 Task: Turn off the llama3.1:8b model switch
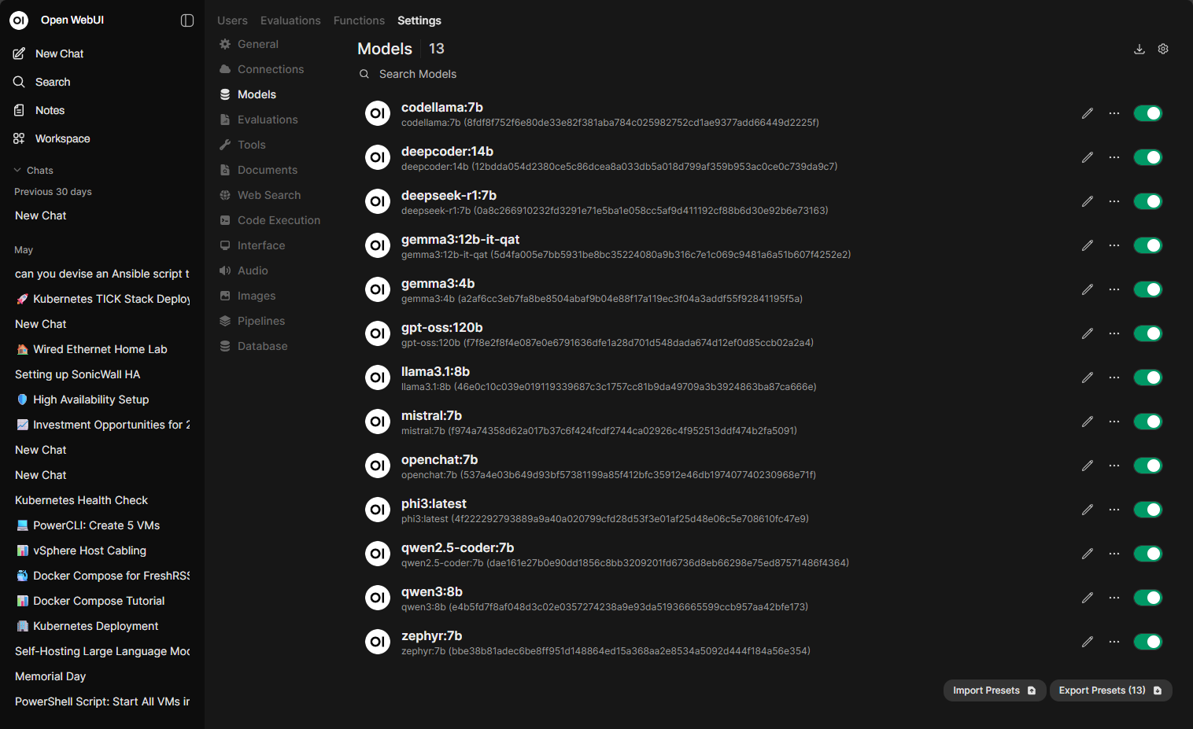click(x=1147, y=377)
